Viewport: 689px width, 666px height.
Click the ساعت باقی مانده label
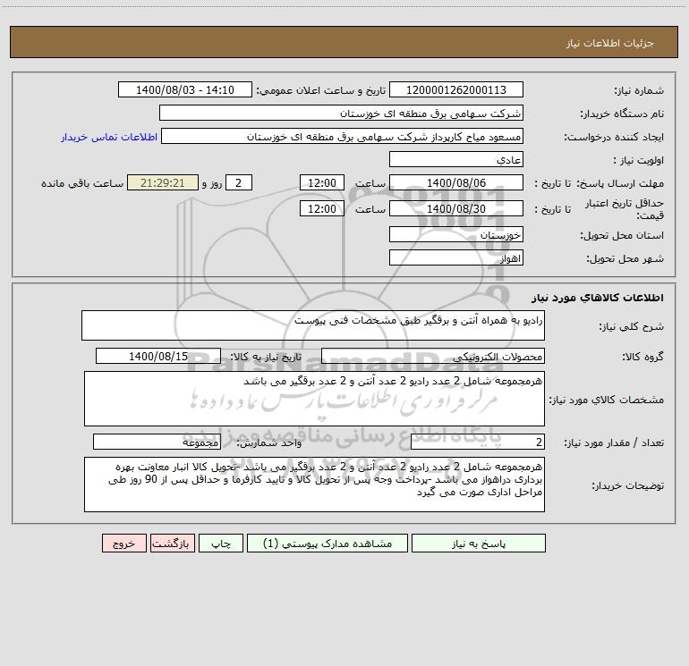(82, 183)
